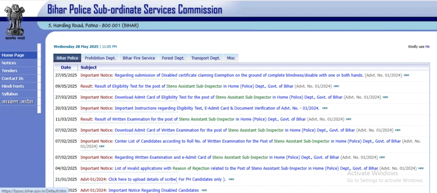The height and width of the screenshot is (193, 437).
Task: Open Notices in the sidebar
Action: (18, 63)
